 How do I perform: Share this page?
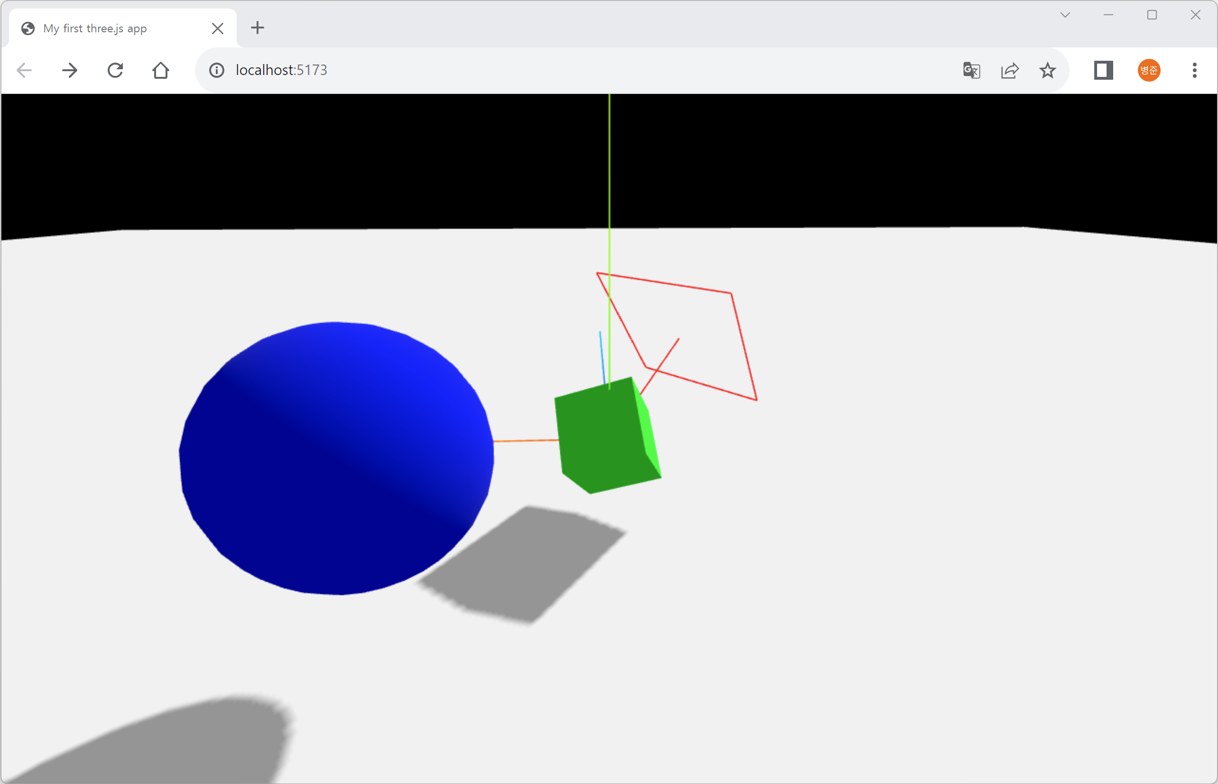1009,70
